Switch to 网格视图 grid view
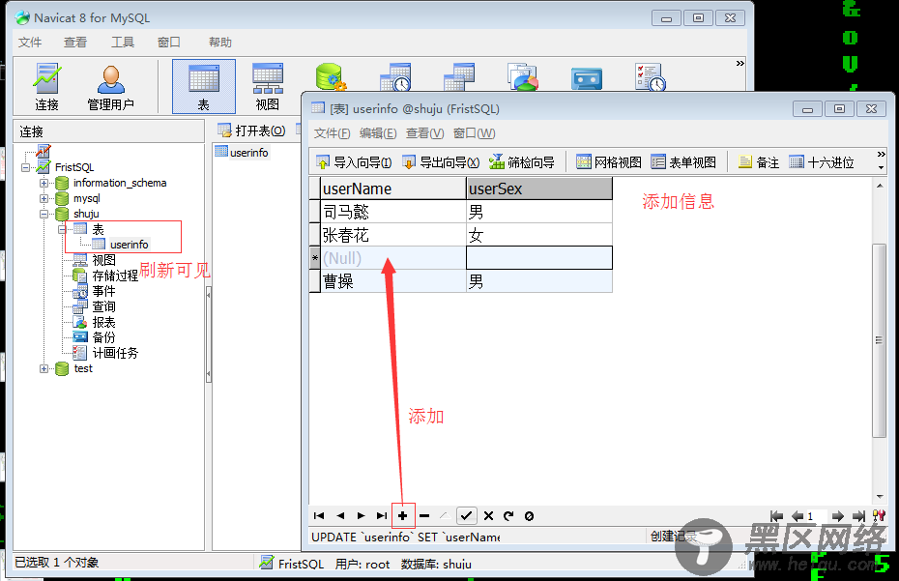This screenshot has height=581, width=899. [x=608, y=162]
